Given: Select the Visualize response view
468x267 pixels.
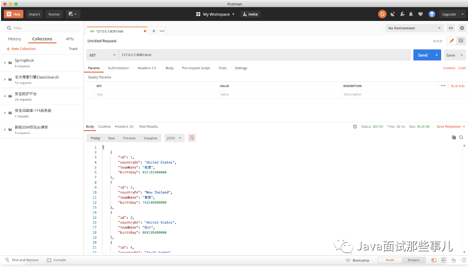Looking at the screenshot, I should tap(151, 138).
